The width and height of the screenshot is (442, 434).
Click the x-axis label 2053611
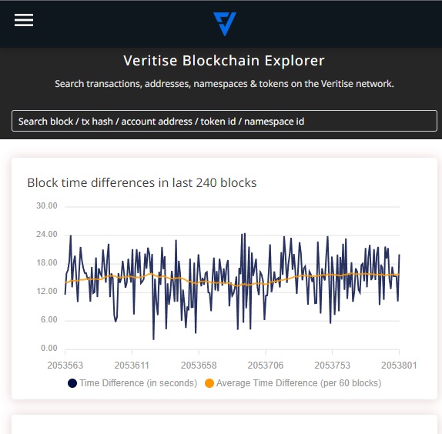132,366
